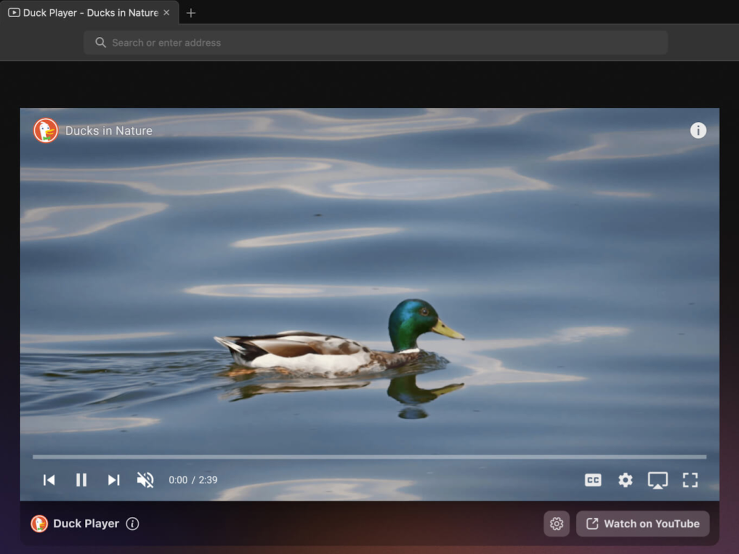This screenshot has width=739, height=554.
Task: Jump back with the previous track control
Action: (49, 480)
